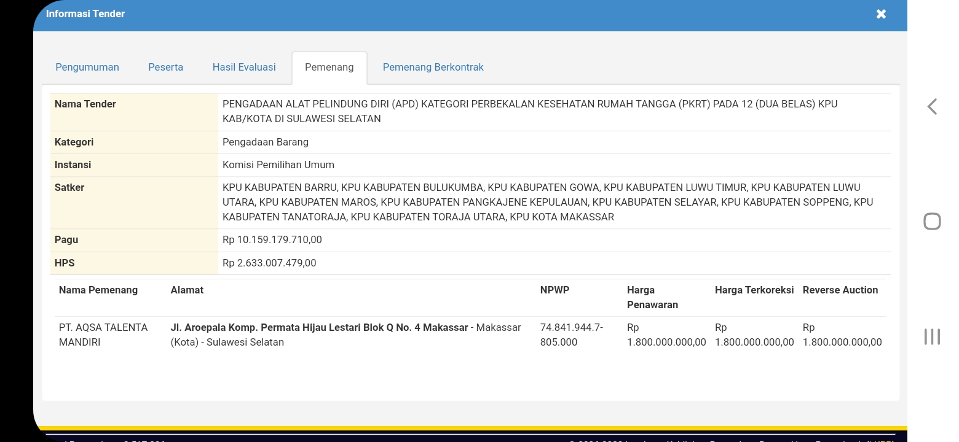959x442 pixels.
Task: Click the Alamat column header
Action: [187, 290]
